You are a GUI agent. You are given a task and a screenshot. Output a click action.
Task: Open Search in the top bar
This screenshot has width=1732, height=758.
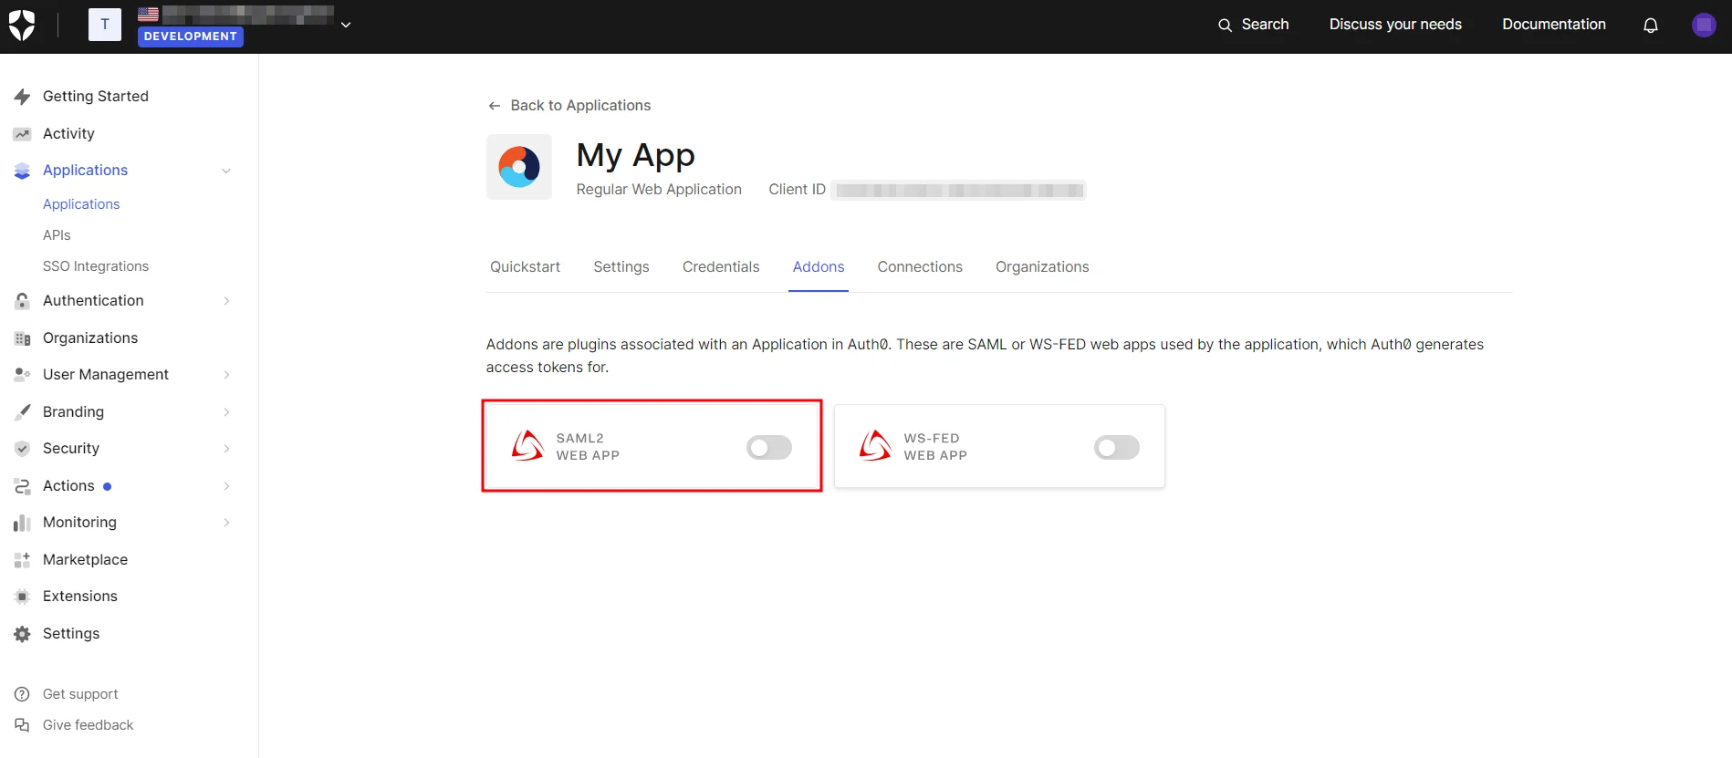[x=1254, y=25]
